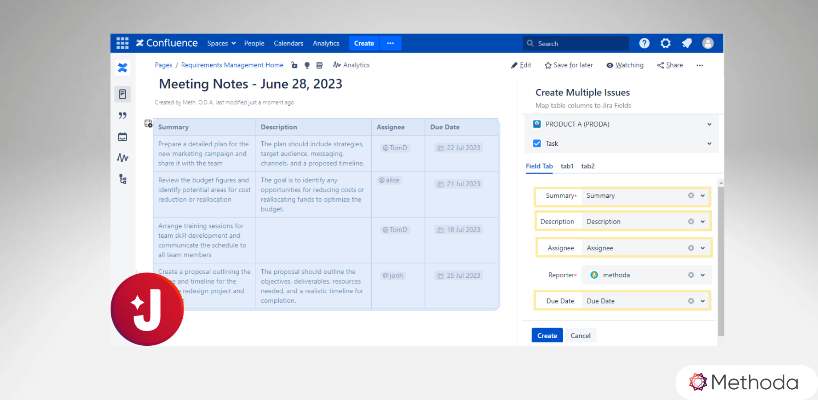This screenshot has height=400, width=818.
Task: Click the @alice mention
Action: click(389, 180)
